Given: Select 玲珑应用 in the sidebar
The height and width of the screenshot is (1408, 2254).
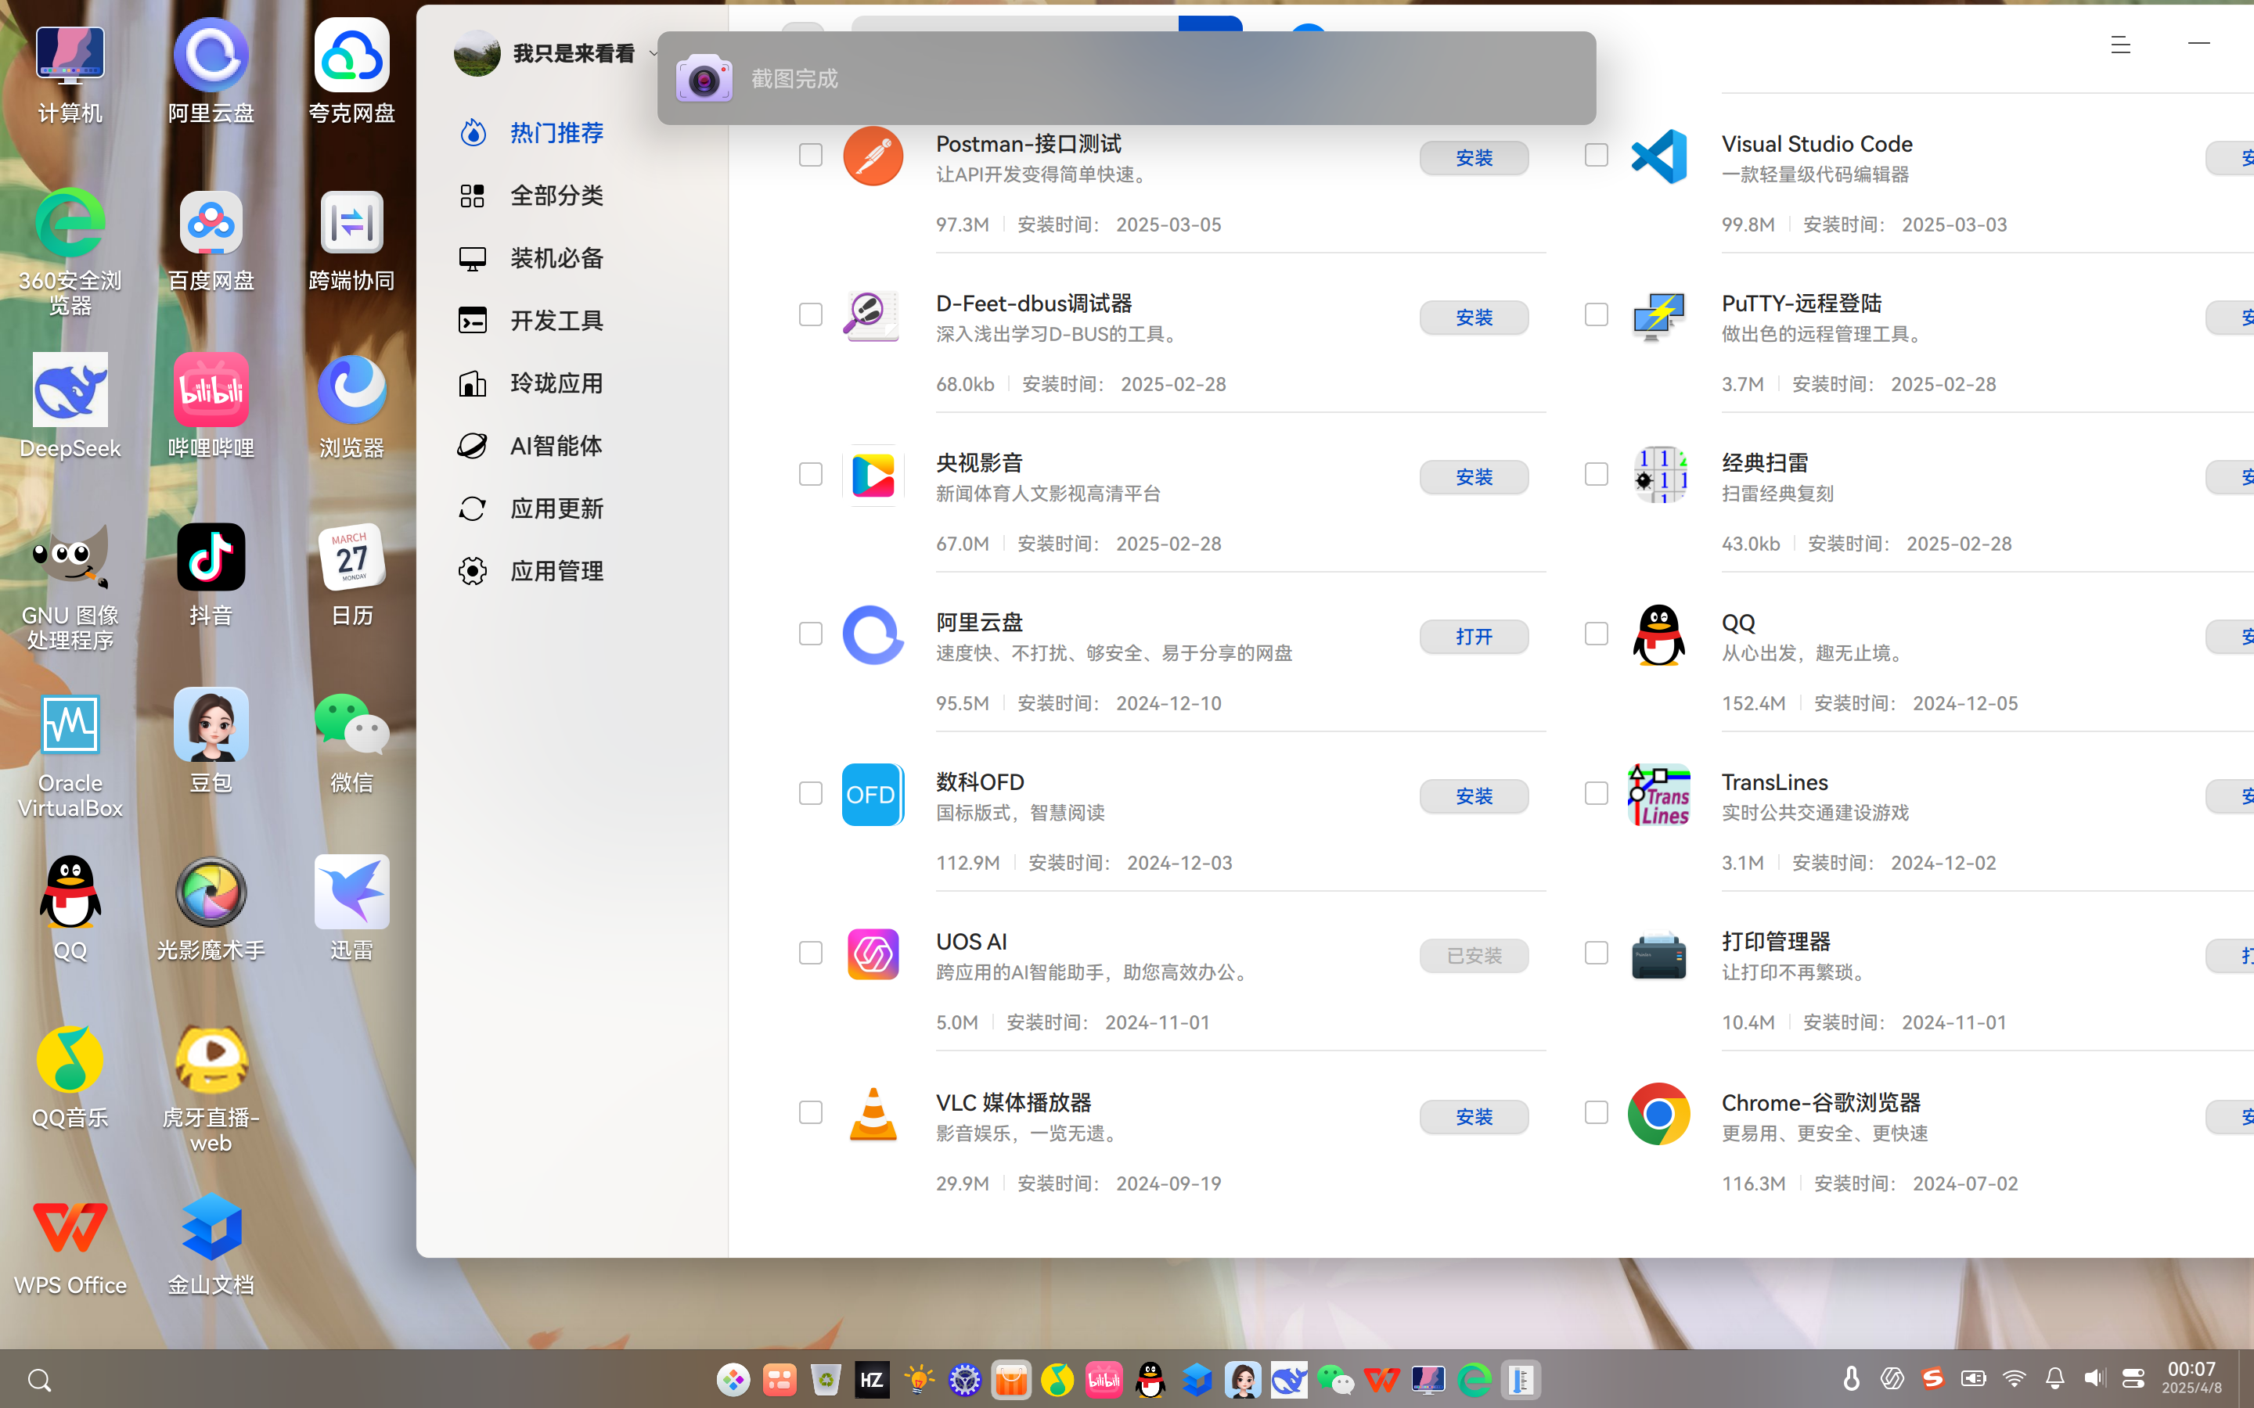Looking at the screenshot, I should click(531, 383).
